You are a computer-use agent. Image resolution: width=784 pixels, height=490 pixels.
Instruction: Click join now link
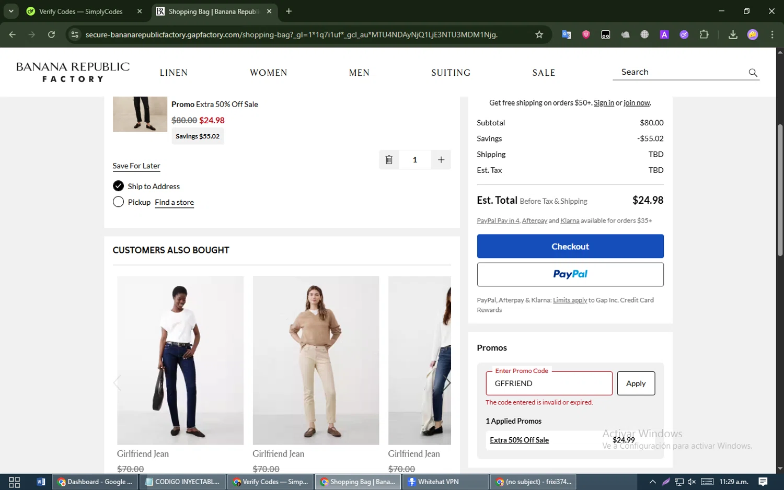(637, 103)
